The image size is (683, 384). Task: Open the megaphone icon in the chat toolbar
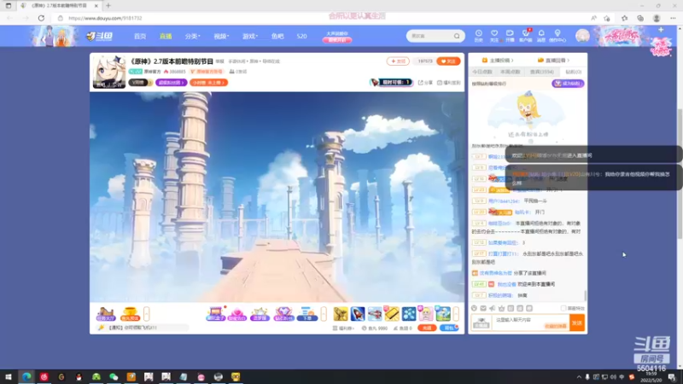pyautogui.click(x=493, y=308)
